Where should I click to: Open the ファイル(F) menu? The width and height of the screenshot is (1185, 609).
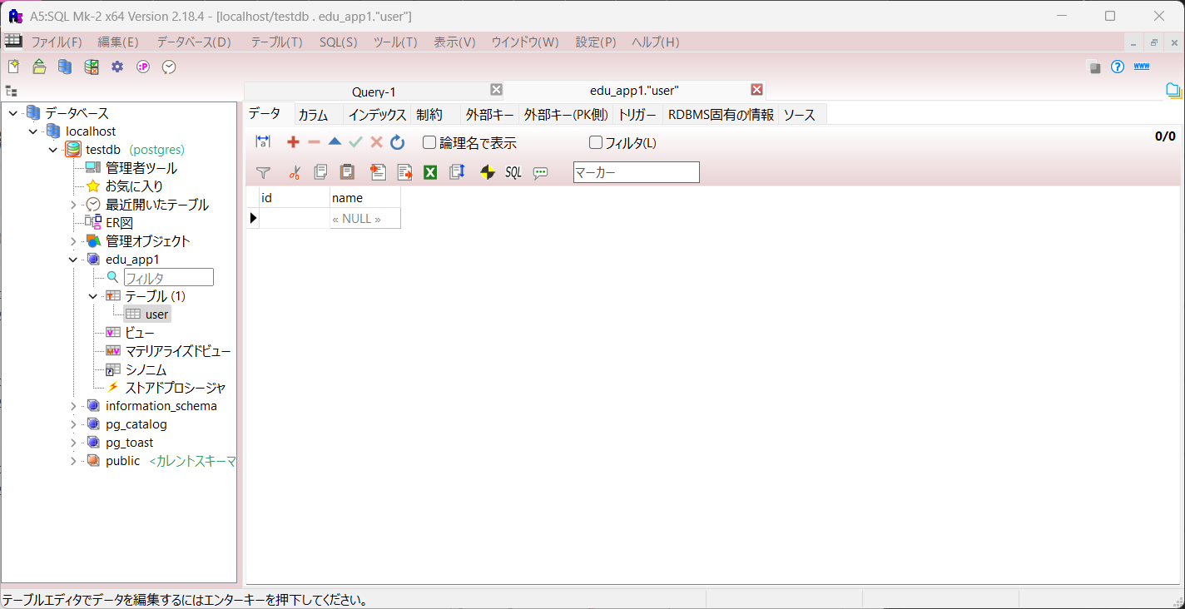tap(57, 42)
